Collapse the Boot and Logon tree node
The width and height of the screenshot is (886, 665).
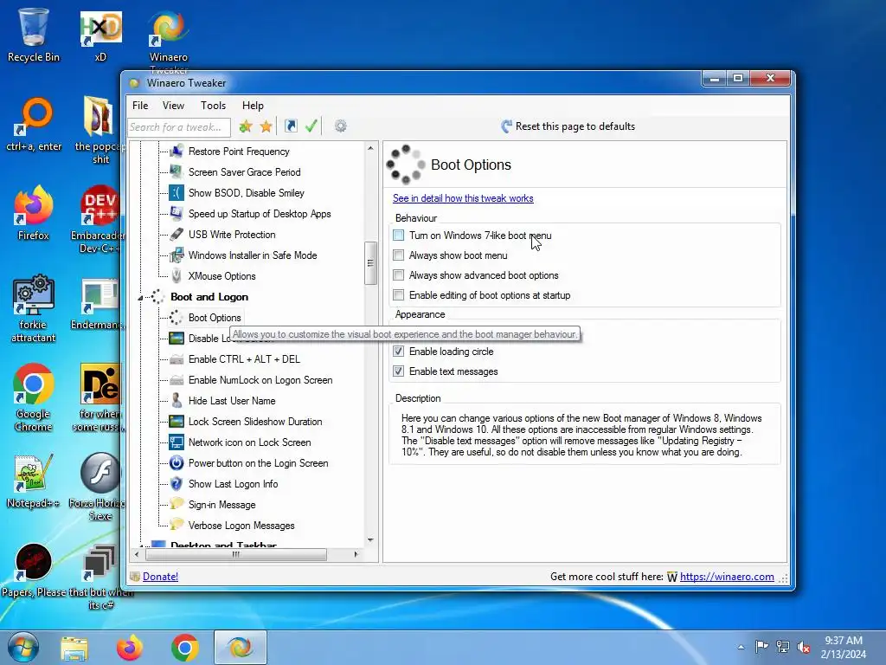pyautogui.click(x=141, y=298)
